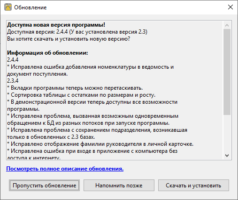The image size is (238, 200).
Task: Click the heading Доступна новая версия программы!
Action: tap(56, 25)
